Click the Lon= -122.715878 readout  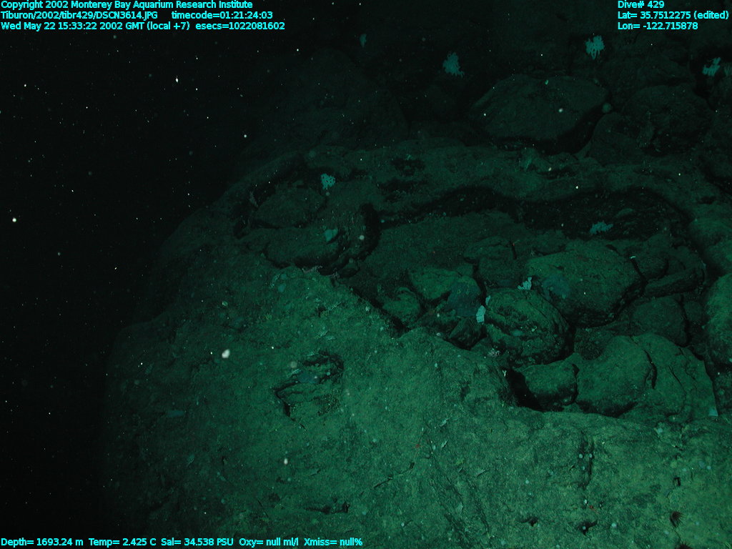(x=658, y=26)
